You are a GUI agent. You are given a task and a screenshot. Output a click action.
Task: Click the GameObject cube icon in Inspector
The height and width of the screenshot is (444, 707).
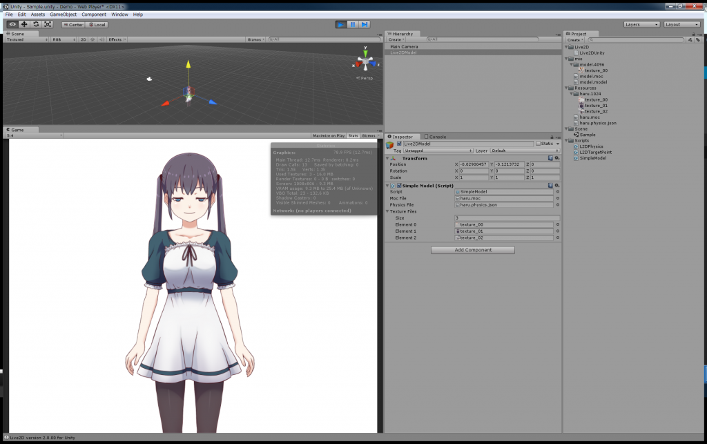390,145
